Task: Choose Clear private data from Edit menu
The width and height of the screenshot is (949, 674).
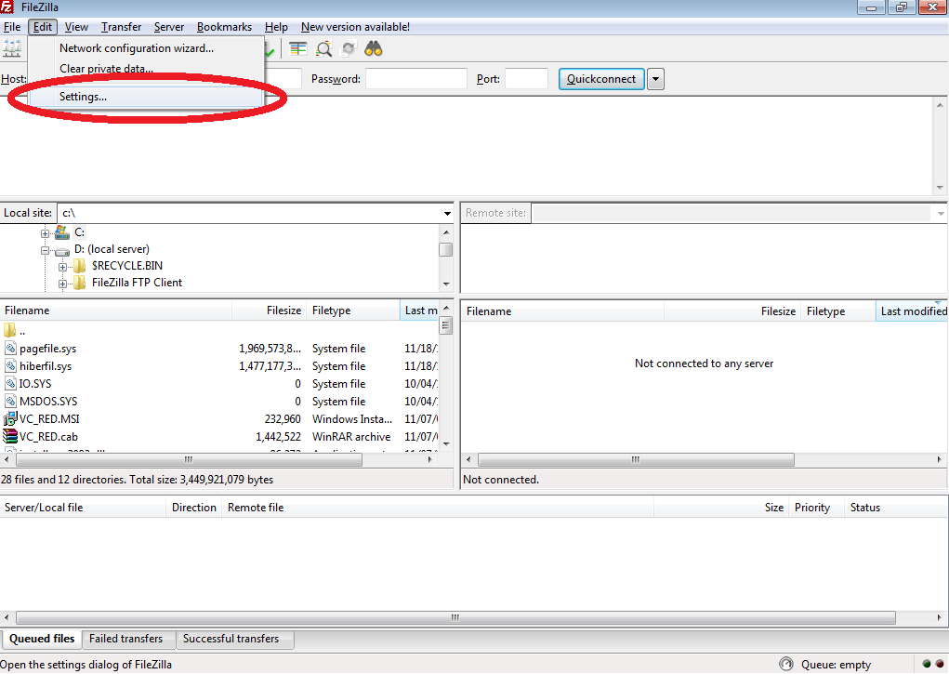Action: tap(145, 69)
